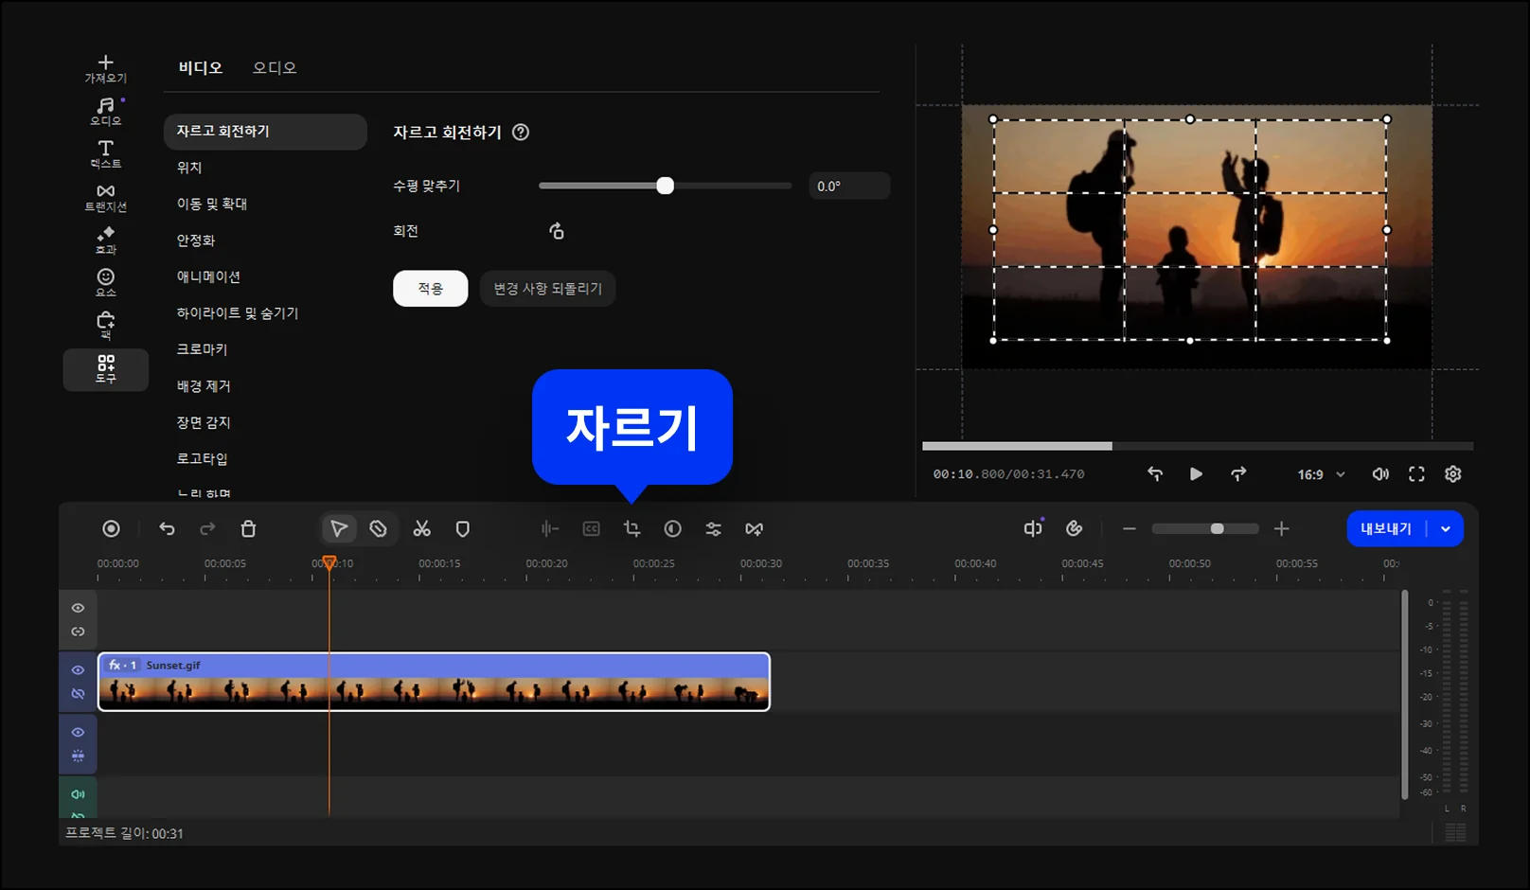
Task: Click the marker shield icon in toolbar
Action: click(x=463, y=529)
